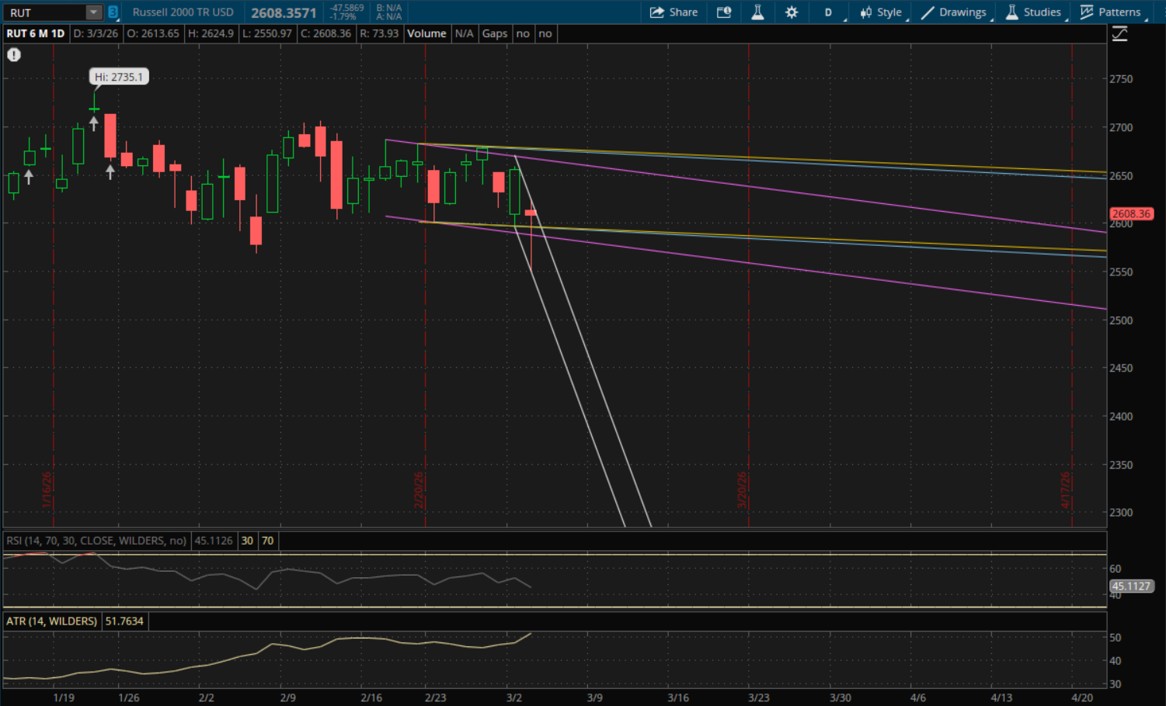Click the exclamation alert icon on chart
This screenshot has width=1166, height=706.
[x=14, y=55]
